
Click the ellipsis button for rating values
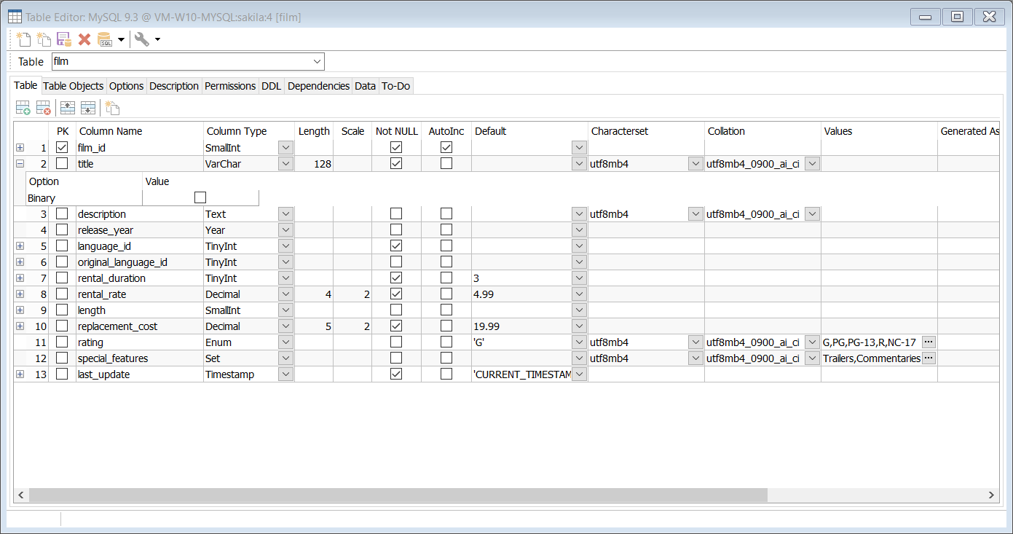[x=928, y=342]
